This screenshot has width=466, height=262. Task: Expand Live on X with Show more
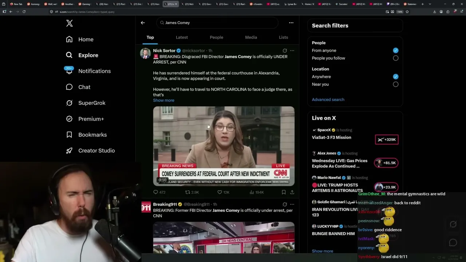click(323, 251)
